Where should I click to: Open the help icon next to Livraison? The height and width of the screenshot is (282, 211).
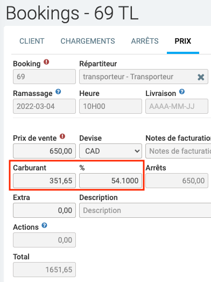(x=182, y=92)
